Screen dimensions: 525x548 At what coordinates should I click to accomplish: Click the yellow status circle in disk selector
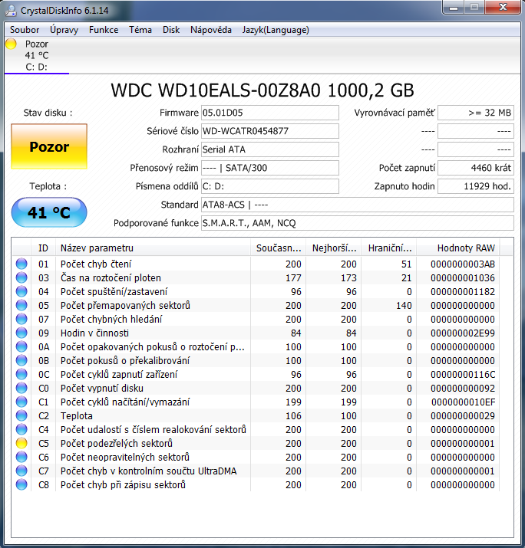coord(12,44)
